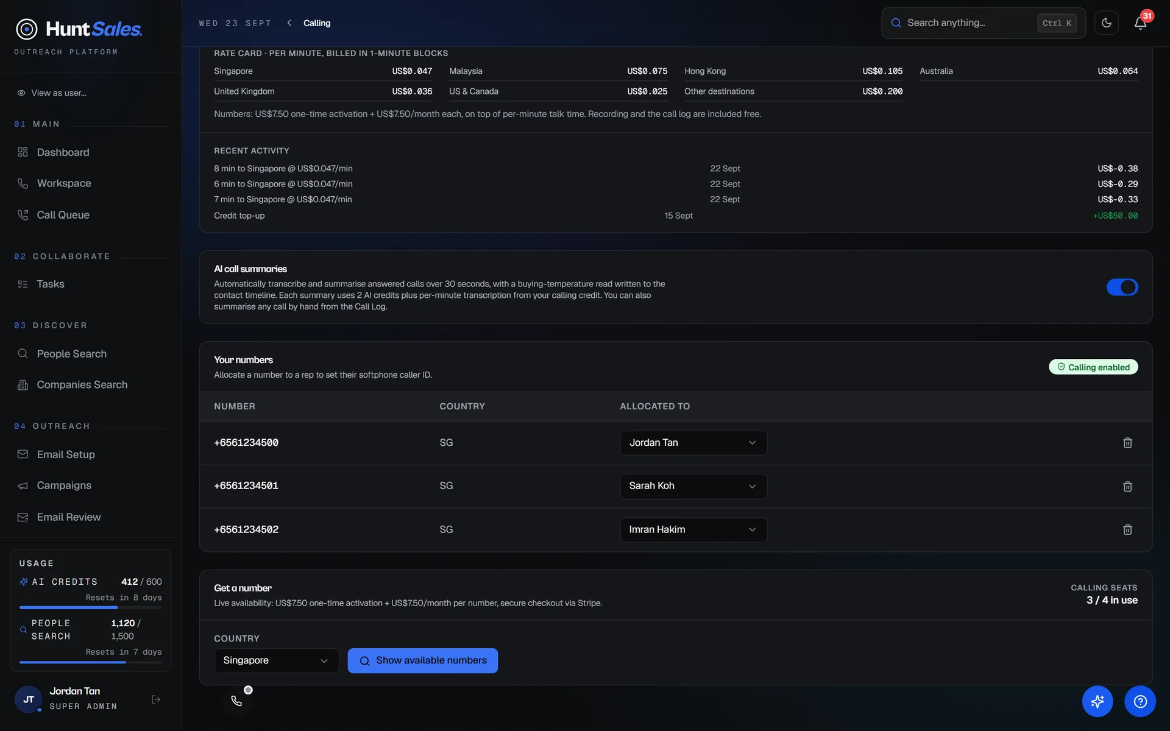This screenshot has width=1170, height=731.
Task: Click the log out icon beside Jordan Tan
Action: [156, 699]
